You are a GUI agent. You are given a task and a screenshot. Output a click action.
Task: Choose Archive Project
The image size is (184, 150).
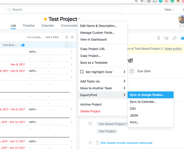tap(103, 104)
